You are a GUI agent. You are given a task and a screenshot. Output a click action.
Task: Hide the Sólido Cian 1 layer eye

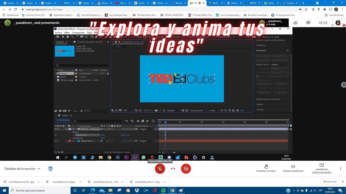(x=56, y=141)
